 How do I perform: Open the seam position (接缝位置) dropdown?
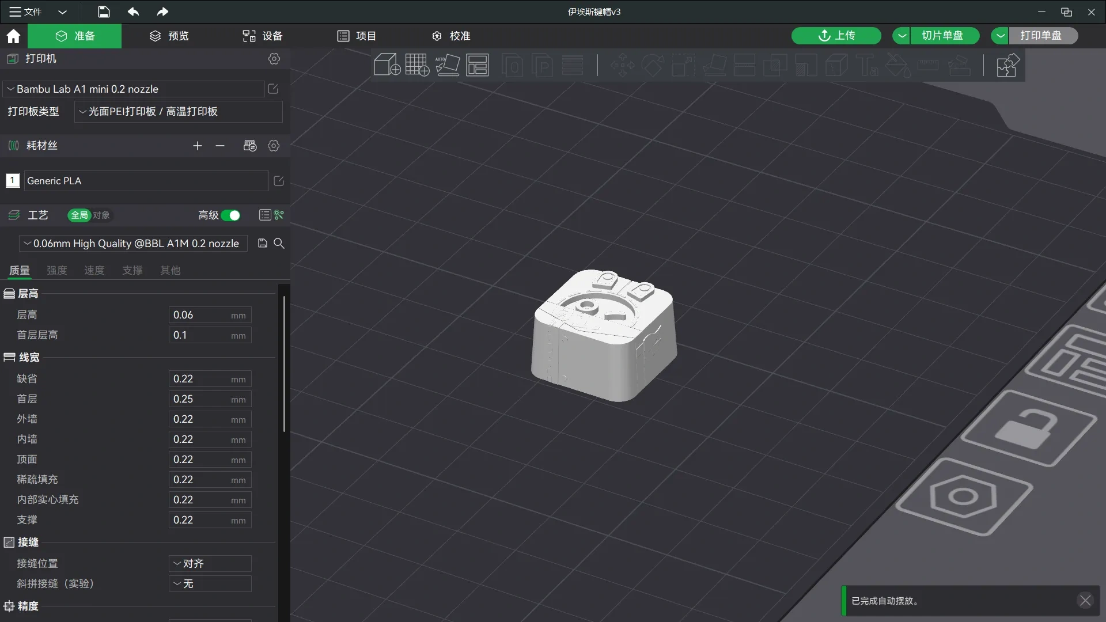210,563
